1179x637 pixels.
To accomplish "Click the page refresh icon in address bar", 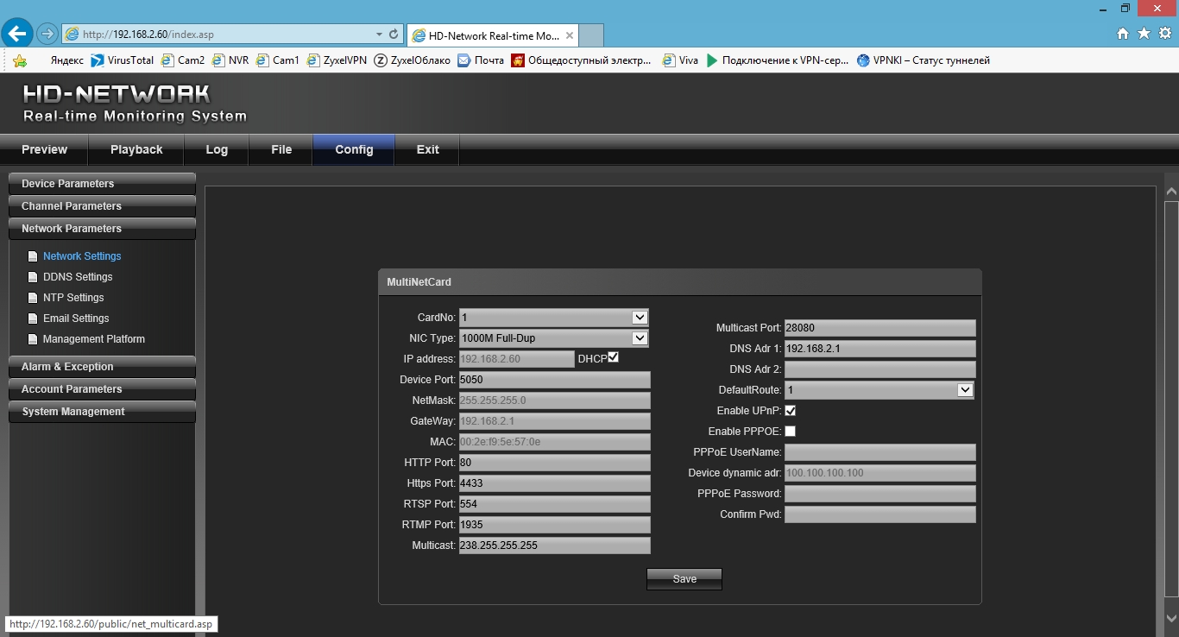I will [x=394, y=35].
